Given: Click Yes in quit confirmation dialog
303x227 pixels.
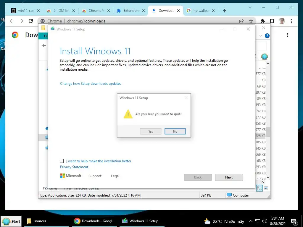Looking at the screenshot, I should click(151, 132).
